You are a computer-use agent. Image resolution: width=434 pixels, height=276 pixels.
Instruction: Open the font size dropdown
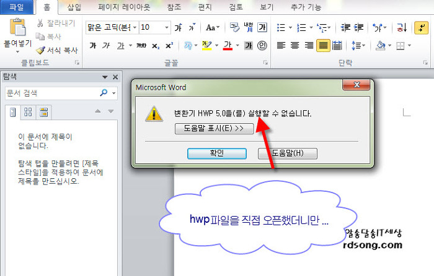(x=166, y=28)
